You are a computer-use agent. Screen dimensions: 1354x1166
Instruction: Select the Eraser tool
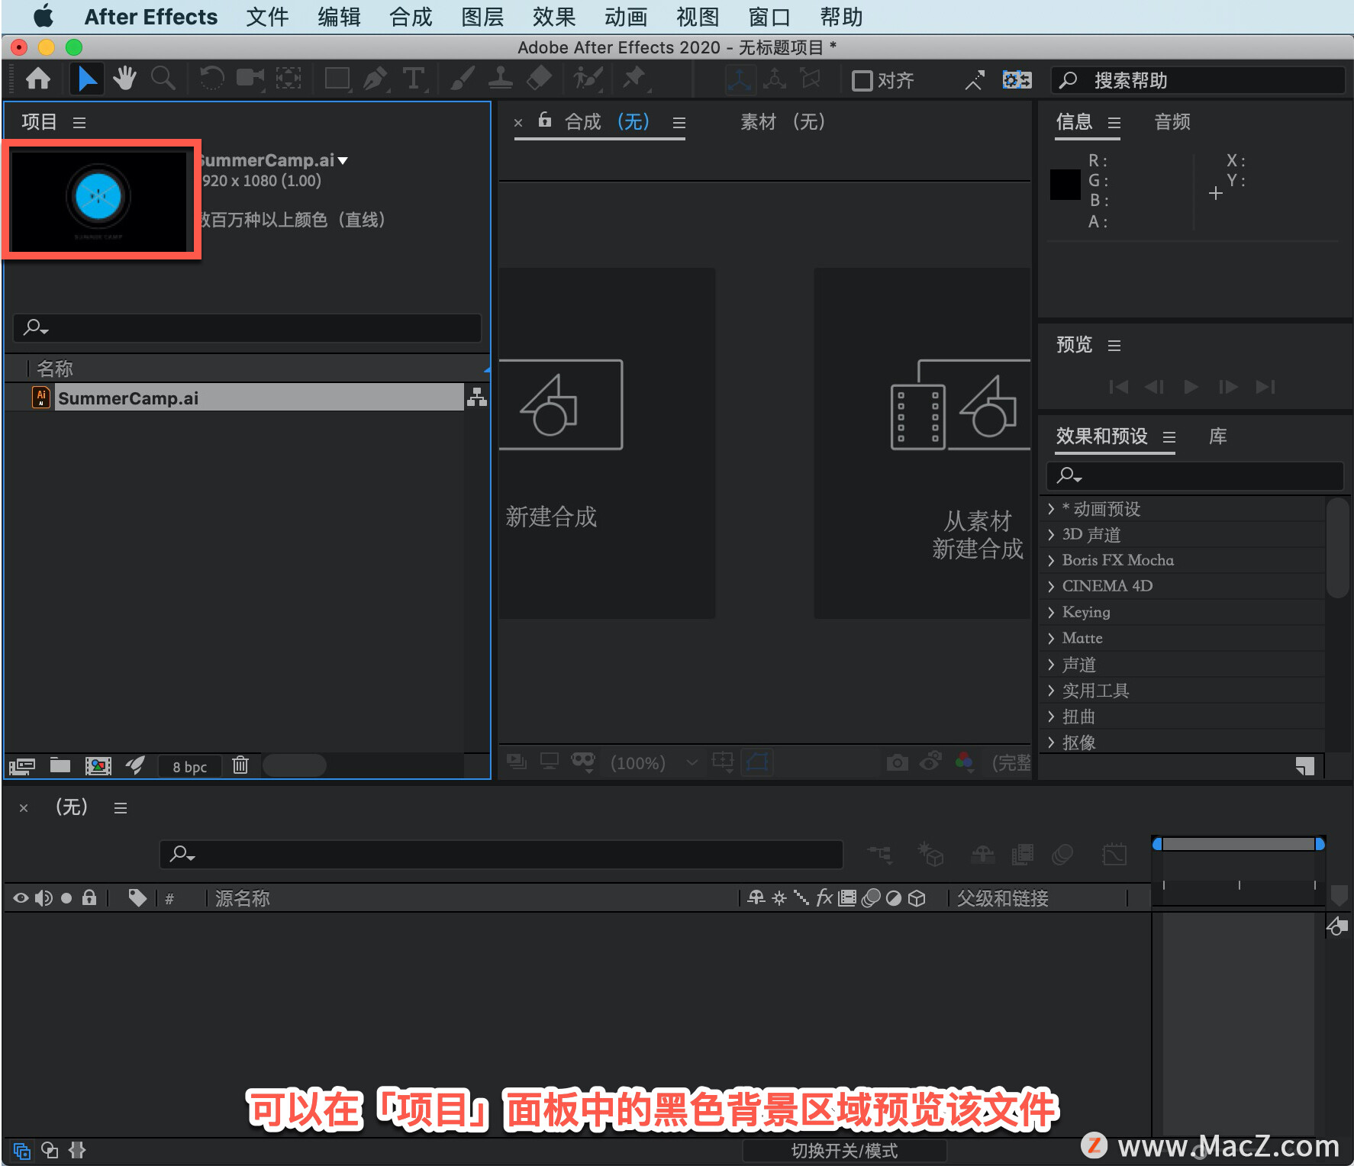point(539,79)
